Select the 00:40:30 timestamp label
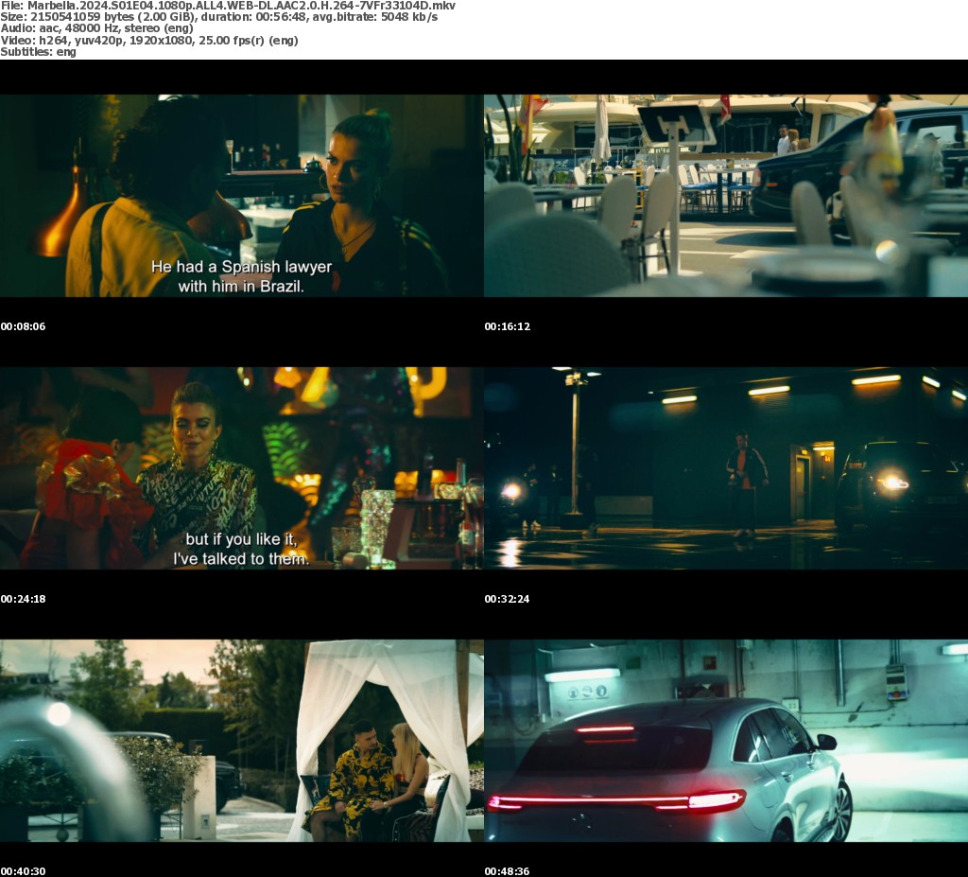Screen dimensions: 968x877 tap(23, 871)
